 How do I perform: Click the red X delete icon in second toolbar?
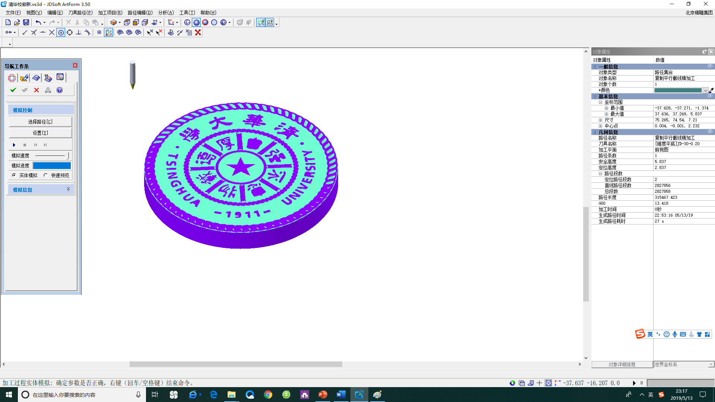tap(198, 32)
